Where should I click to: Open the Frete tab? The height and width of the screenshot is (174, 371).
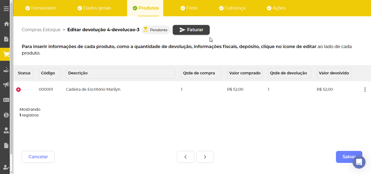[188, 8]
